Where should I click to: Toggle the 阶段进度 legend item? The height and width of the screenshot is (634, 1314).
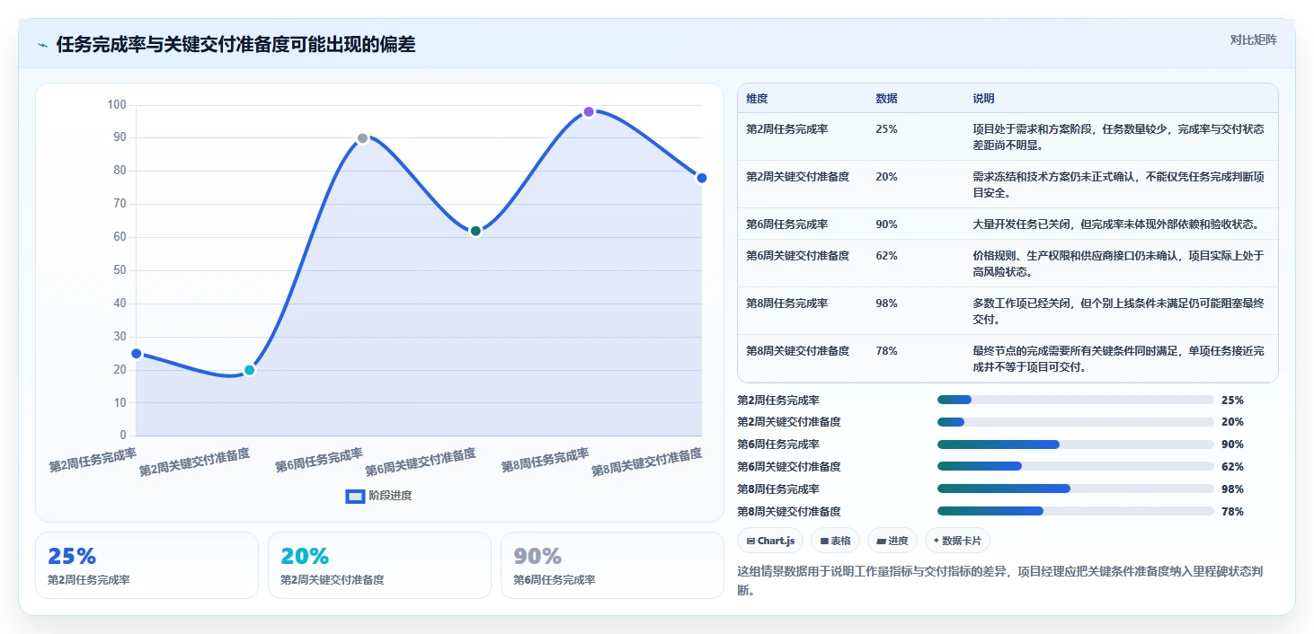pyautogui.click(x=378, y=496)
